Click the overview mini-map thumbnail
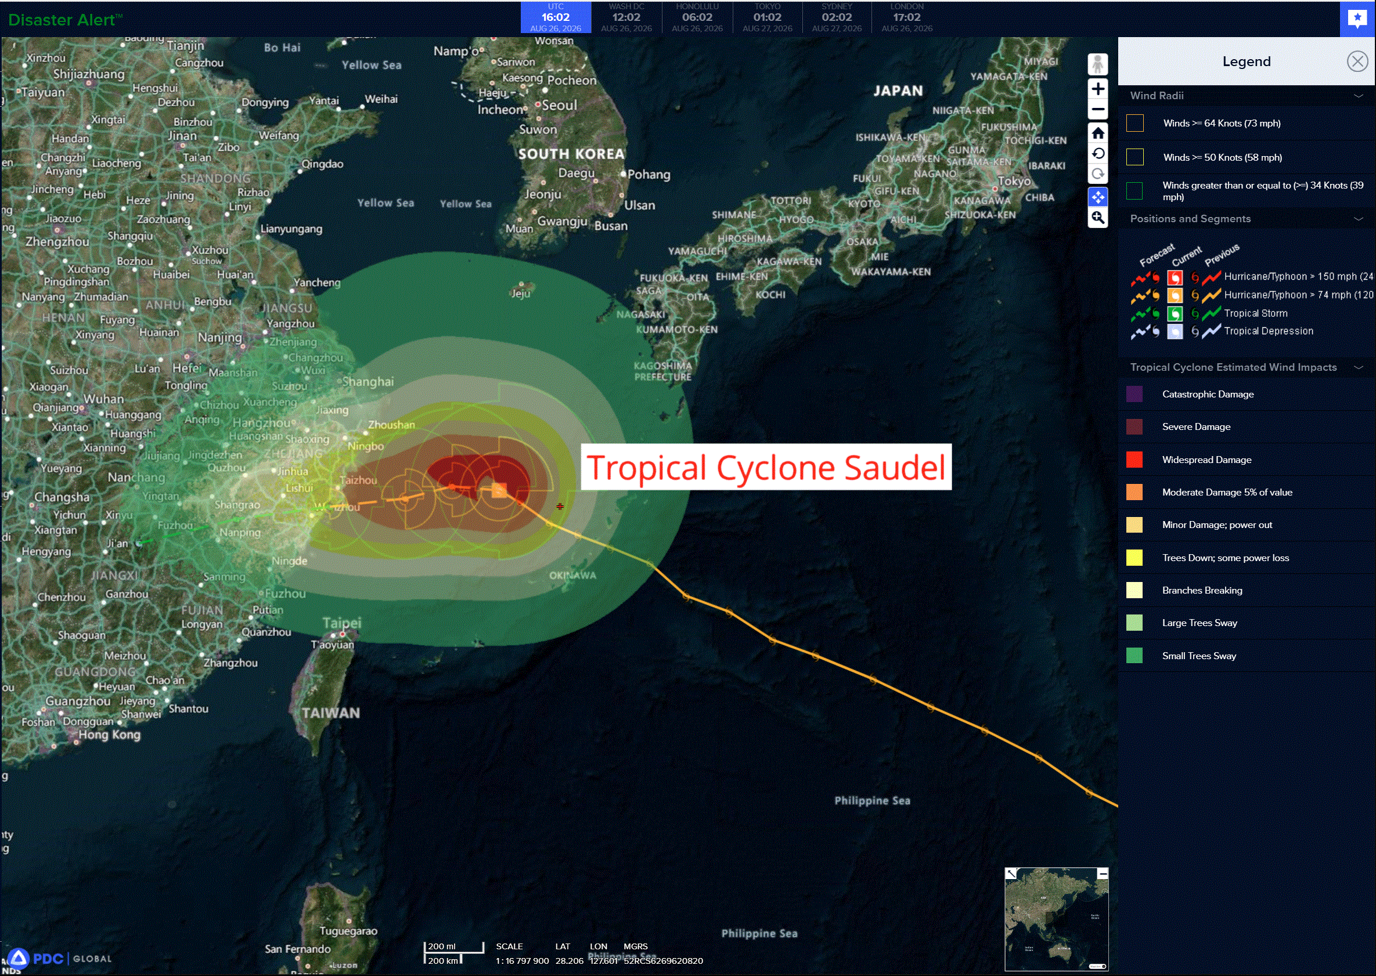The height and width of the screenshot is (976, 1376). [x=1057, y=919]
